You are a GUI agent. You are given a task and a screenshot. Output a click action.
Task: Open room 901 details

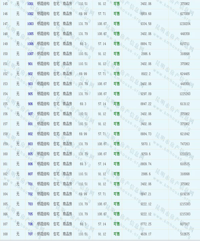[x=30, y=64]
